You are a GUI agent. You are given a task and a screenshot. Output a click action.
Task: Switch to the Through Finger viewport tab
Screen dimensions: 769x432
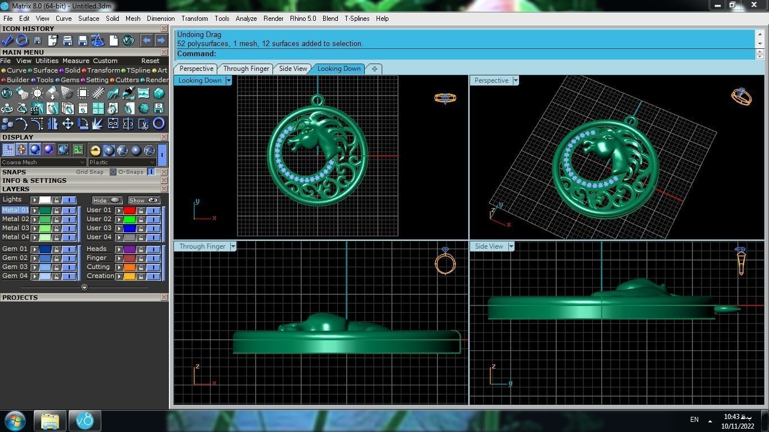246,69
